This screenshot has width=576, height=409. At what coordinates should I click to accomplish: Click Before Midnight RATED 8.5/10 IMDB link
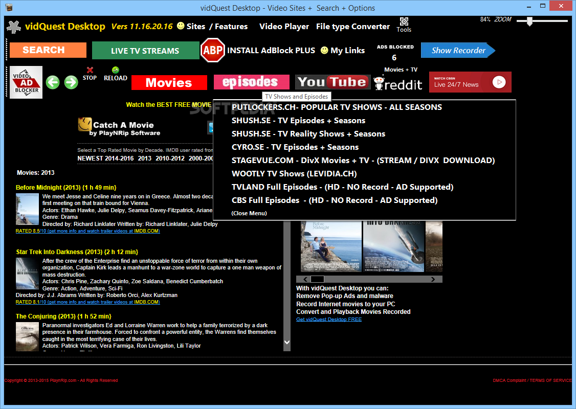[88, 231]
